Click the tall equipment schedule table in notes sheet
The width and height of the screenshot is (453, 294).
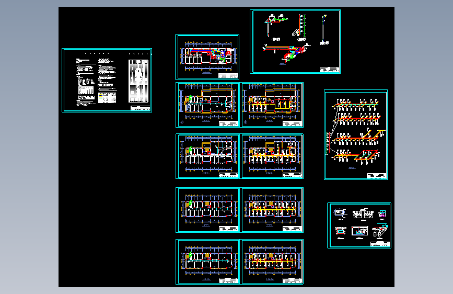(x=138, y=81)
